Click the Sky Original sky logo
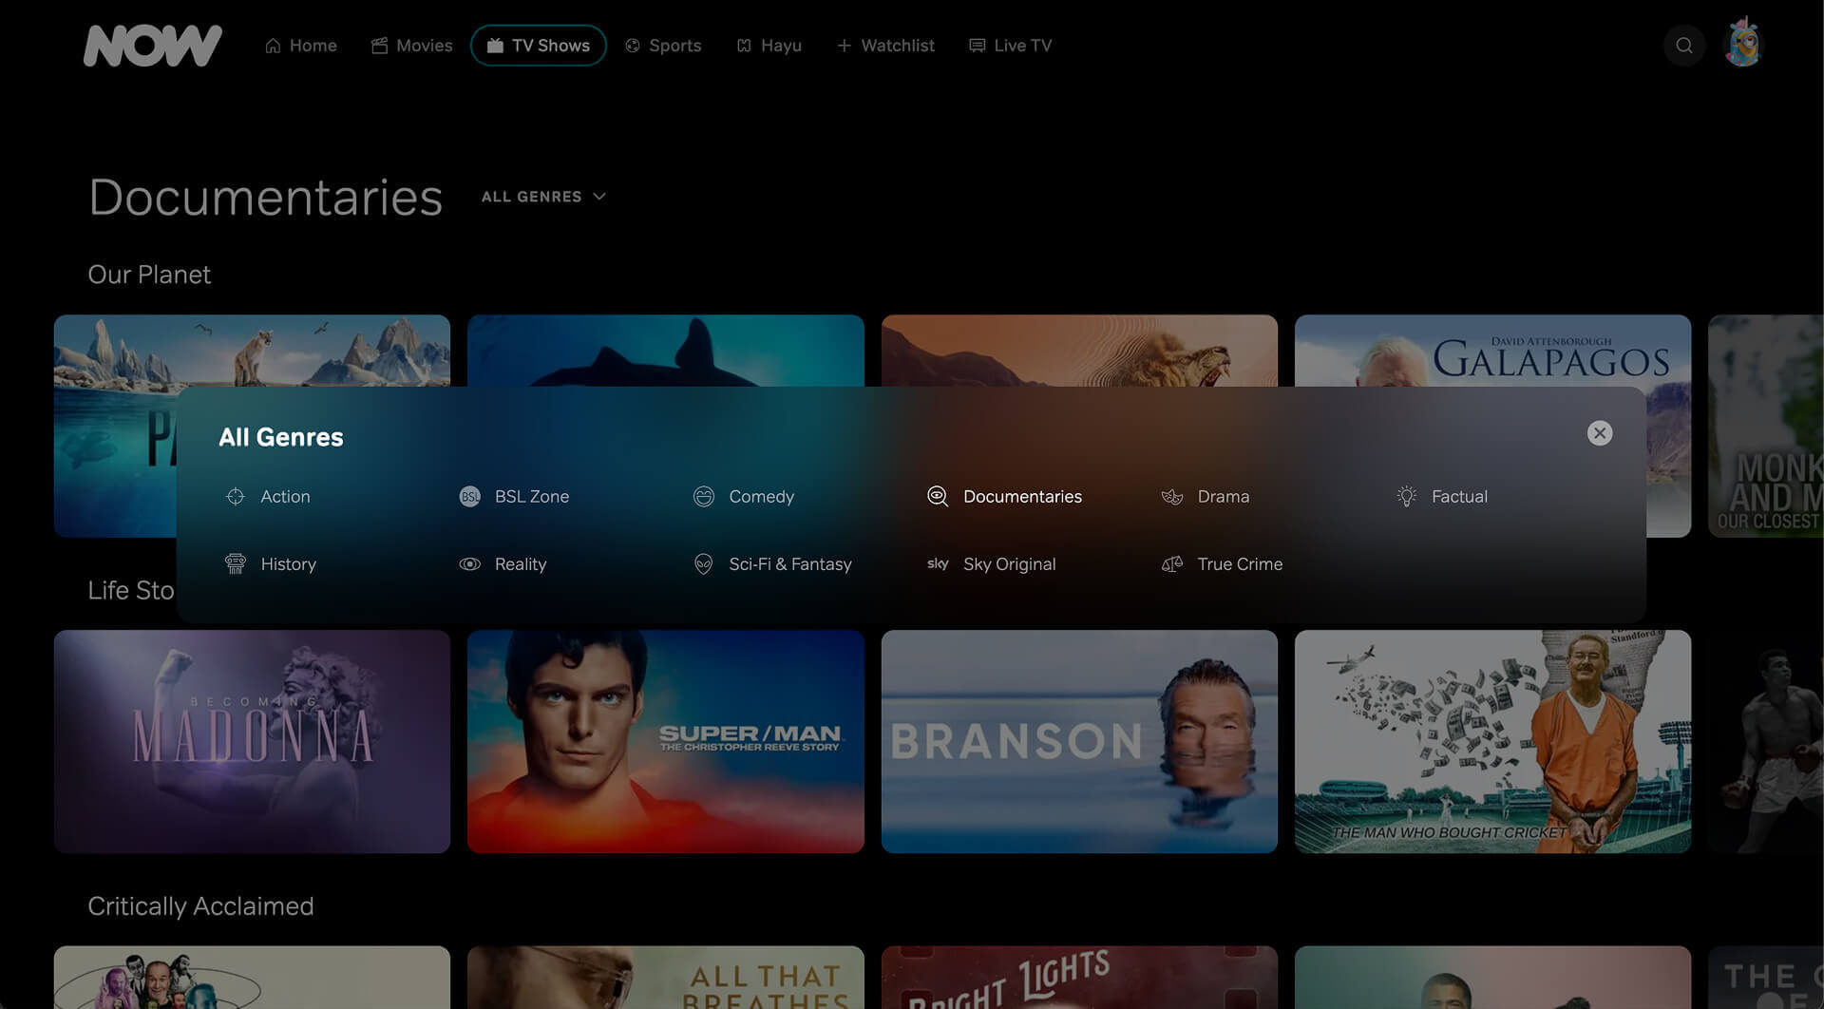The image size is (1824, 1009). click(x=938, y=563)
